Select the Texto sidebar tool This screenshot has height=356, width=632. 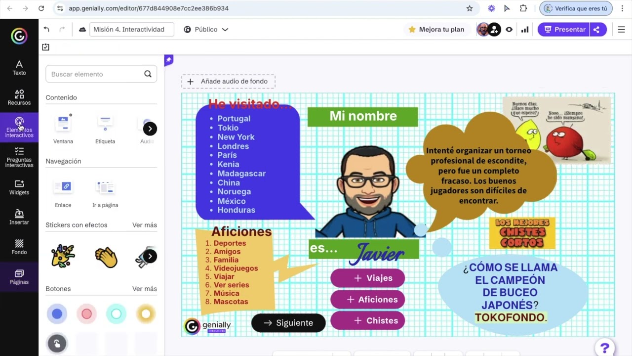(x=19, y=68)
